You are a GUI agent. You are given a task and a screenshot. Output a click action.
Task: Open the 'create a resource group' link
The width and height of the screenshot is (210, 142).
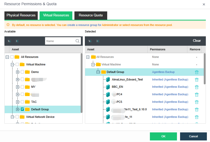pyautogui.click(x=82, y=25)
